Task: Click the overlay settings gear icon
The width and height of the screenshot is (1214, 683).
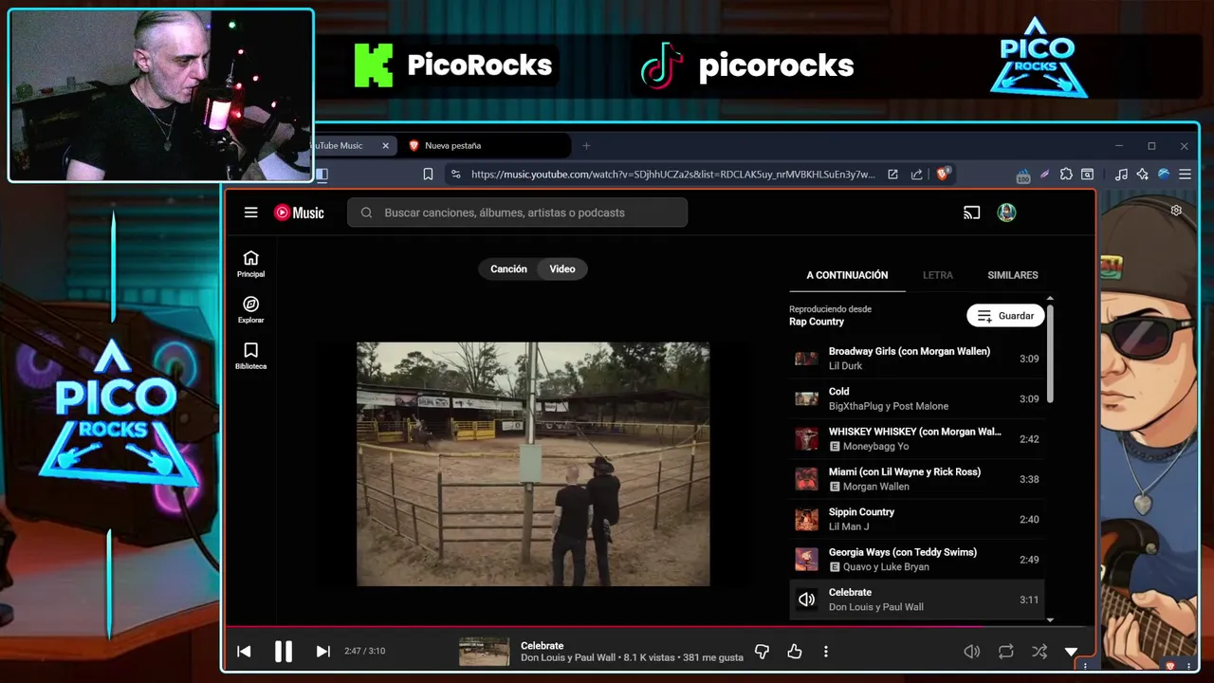Action: (x=1176, y=211)
